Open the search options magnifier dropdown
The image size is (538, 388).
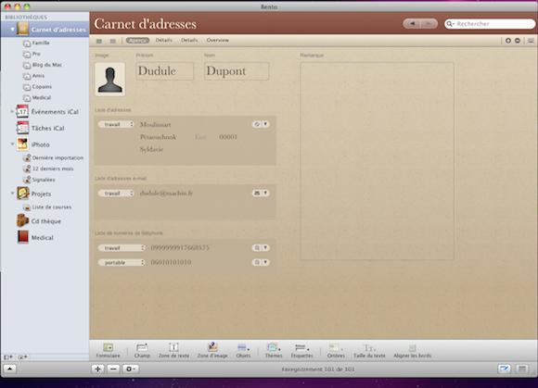tap(450, 24)
